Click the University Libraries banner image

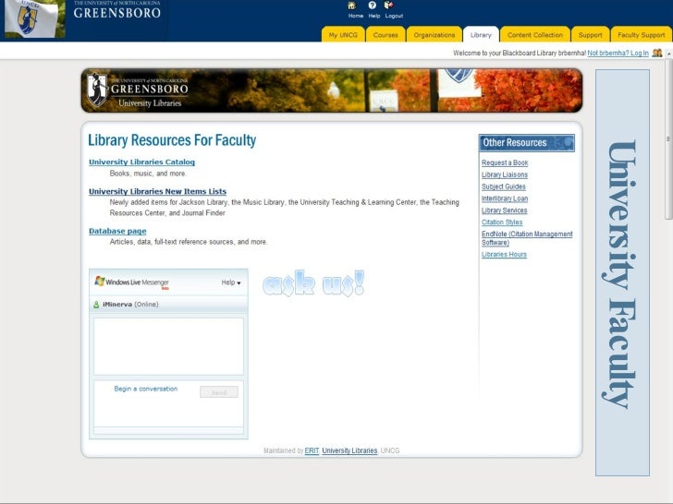(x=331, y=90)
